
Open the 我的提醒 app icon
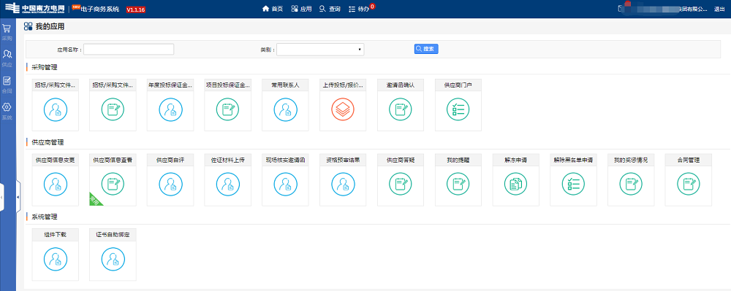point(458,184)
